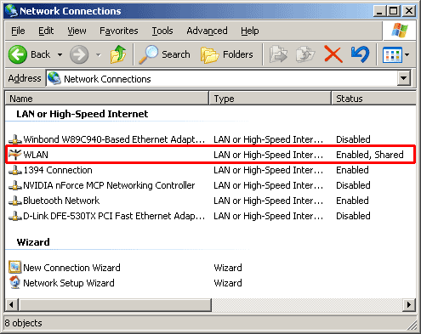Select 'NVIDIA nForce MCP Networking Controller' name
The width and height of the screenshot is (421, 334).
[x=109, y=185]
